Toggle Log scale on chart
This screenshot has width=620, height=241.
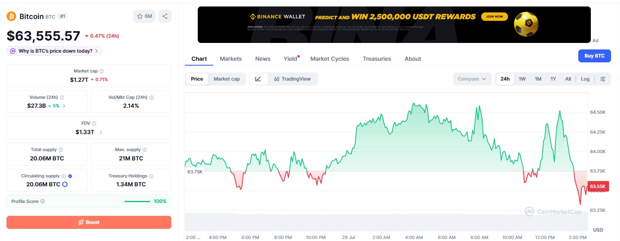585,79
